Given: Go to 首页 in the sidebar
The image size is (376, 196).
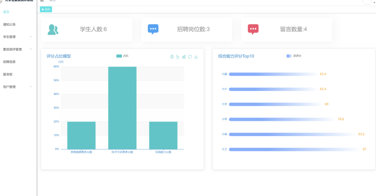Looking at the screenshot, I should tap(6, 12).
